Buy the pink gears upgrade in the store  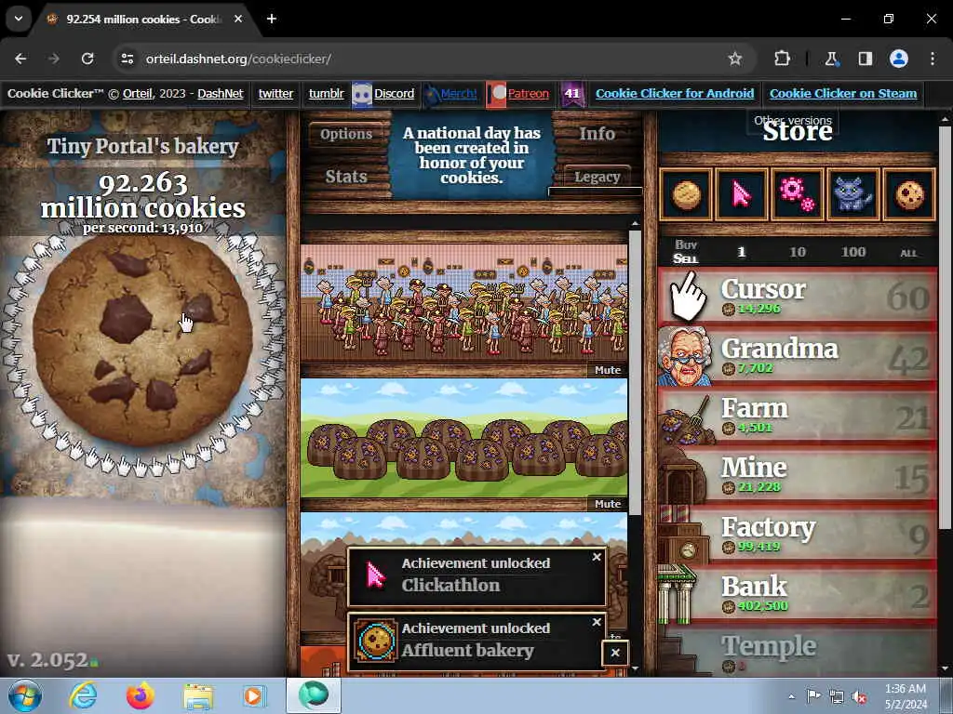(x=798, y=195)
